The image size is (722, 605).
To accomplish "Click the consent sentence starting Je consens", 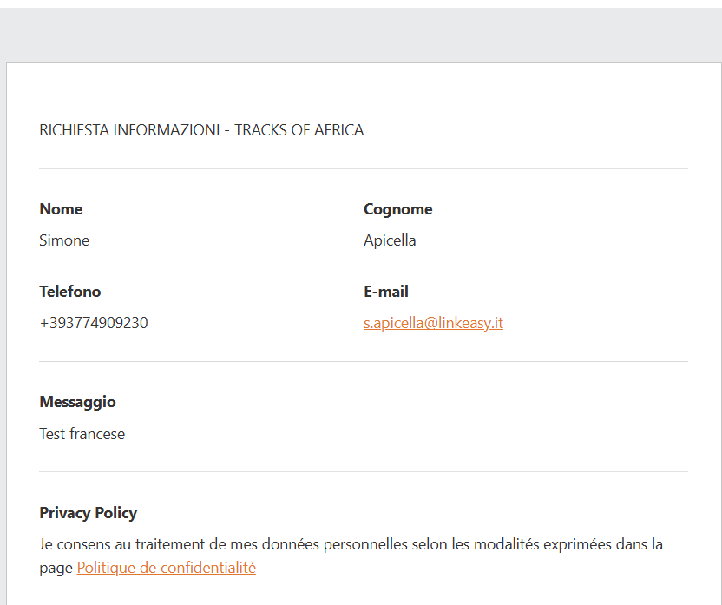I will coord(351,556).
